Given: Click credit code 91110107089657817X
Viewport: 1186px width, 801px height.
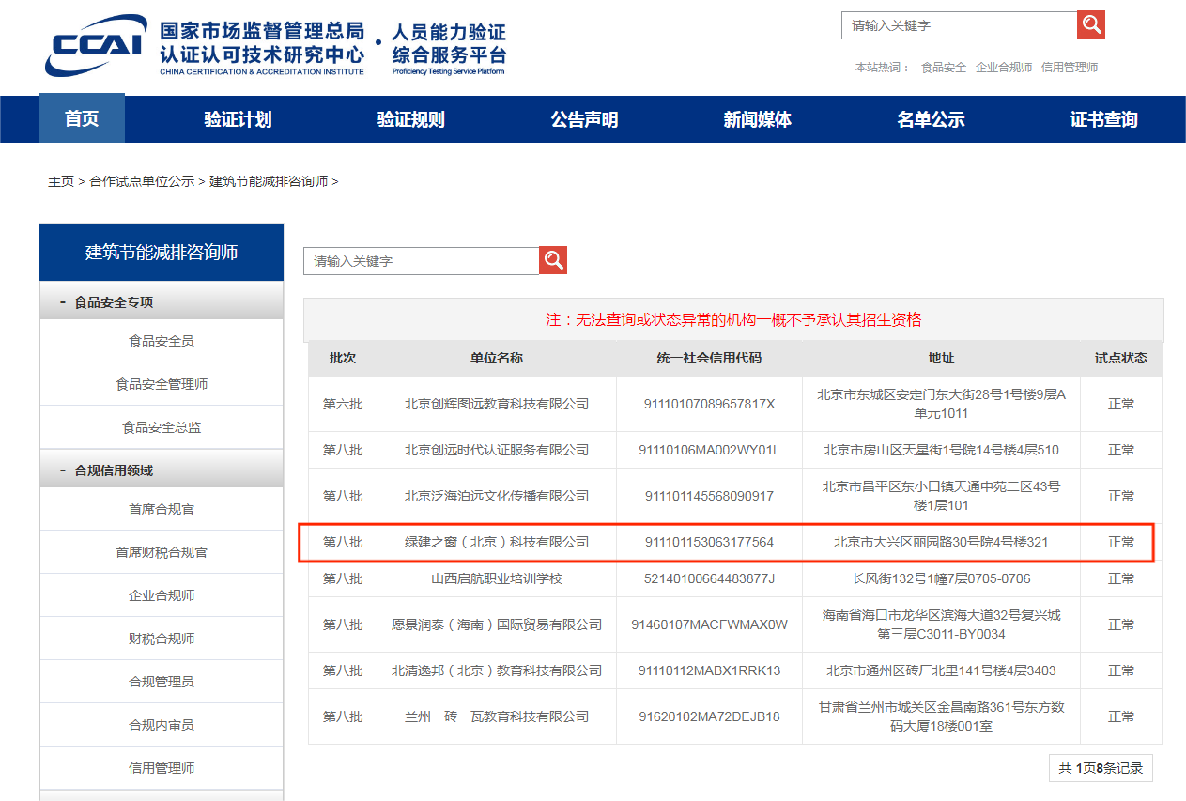Looking at the screenshot, I should click(x=709, y=404).
